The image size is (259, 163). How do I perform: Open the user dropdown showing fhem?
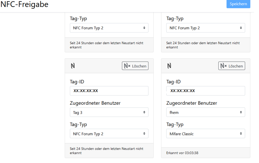[x=206, y=112]
